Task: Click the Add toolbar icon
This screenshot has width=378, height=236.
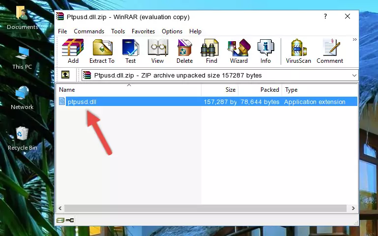Action: (x=73, y=51)
